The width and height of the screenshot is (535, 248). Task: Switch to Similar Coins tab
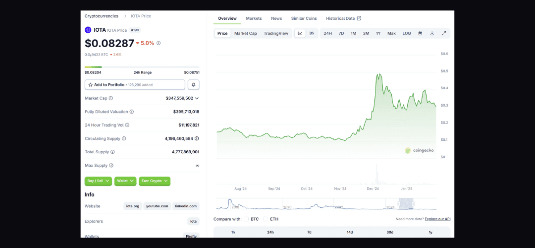point(304,18)
